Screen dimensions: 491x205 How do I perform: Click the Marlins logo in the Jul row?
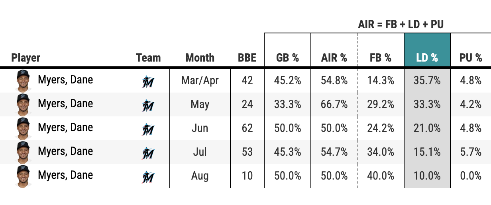(x=148, y=153)
